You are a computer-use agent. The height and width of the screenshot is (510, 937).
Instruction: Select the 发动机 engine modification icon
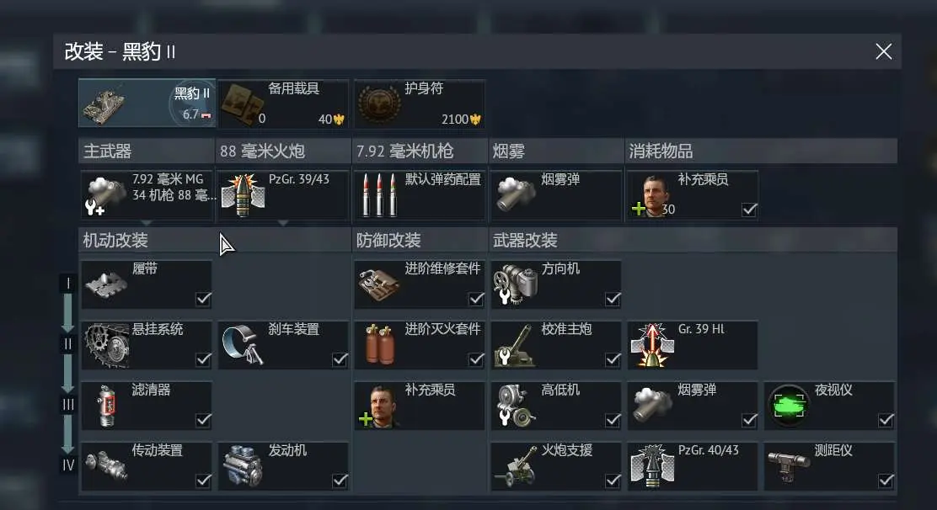pos(242,466)
